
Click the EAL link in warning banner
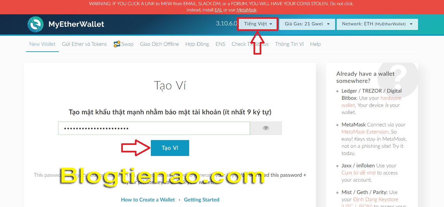[x=218, y=10]
